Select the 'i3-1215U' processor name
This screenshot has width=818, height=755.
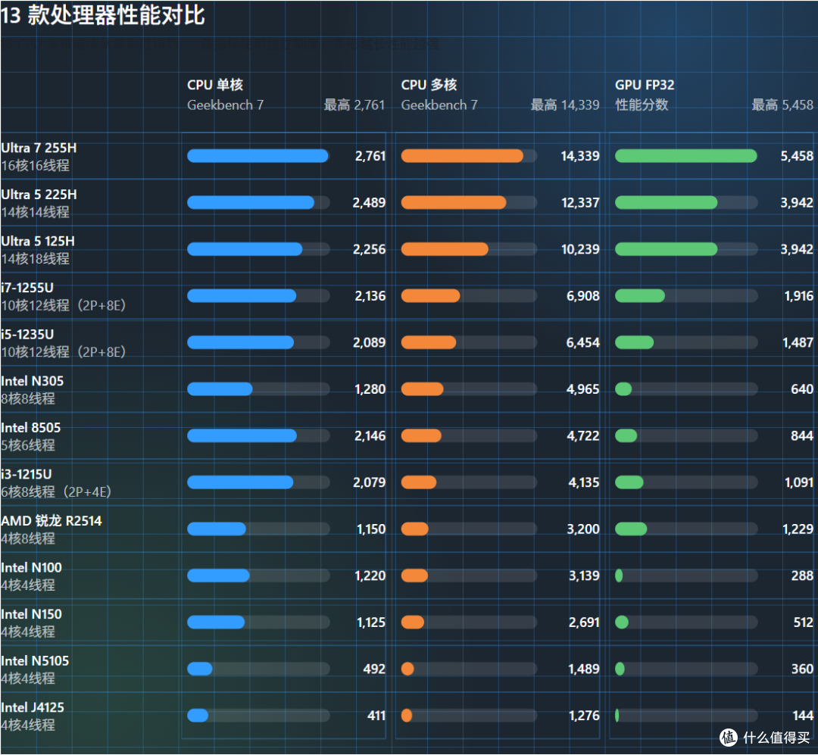pos(26,474)
